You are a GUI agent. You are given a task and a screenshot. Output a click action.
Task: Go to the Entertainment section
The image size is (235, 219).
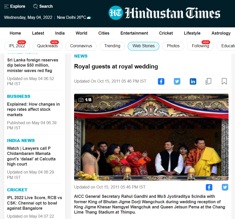tap(134, 33)
